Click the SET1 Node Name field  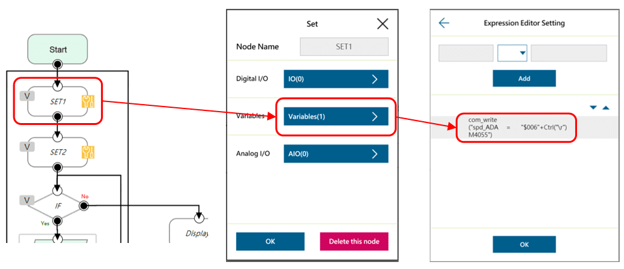click(x=343, y=47)
